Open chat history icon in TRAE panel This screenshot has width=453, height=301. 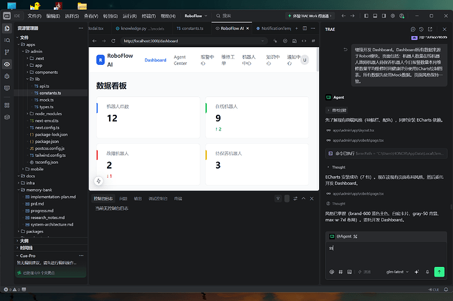pyautogui.click(x=421, y=29)
